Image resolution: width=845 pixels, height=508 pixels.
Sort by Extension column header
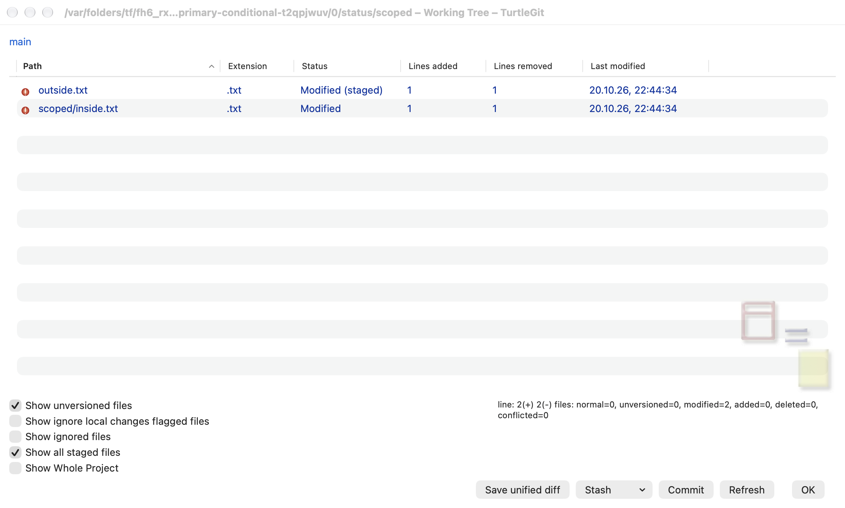click(x=257, y=66)
